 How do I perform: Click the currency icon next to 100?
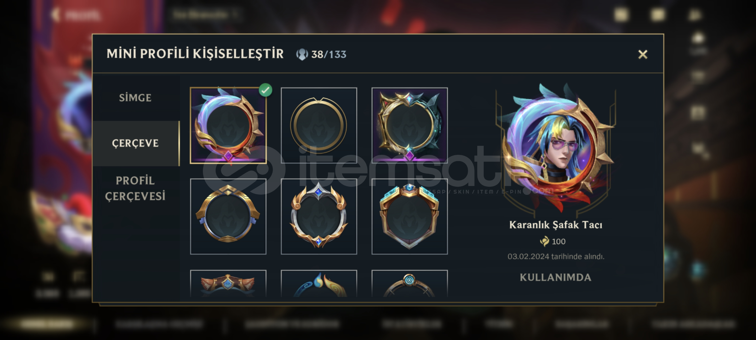pos(544,241)
